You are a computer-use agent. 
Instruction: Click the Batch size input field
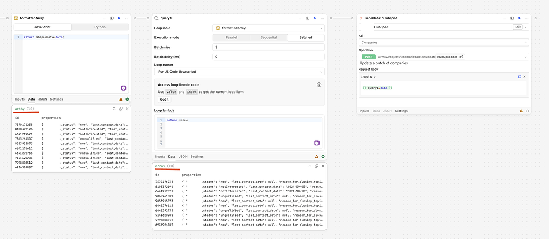(x=269, y=47)
